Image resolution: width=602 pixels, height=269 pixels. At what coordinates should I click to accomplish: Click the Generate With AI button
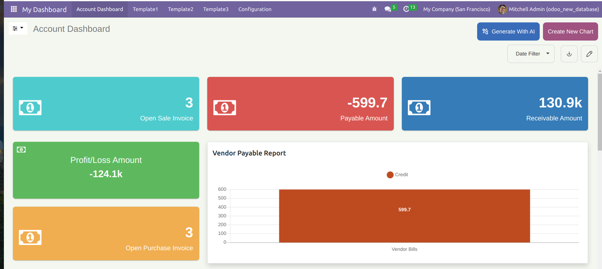point(508,31)
